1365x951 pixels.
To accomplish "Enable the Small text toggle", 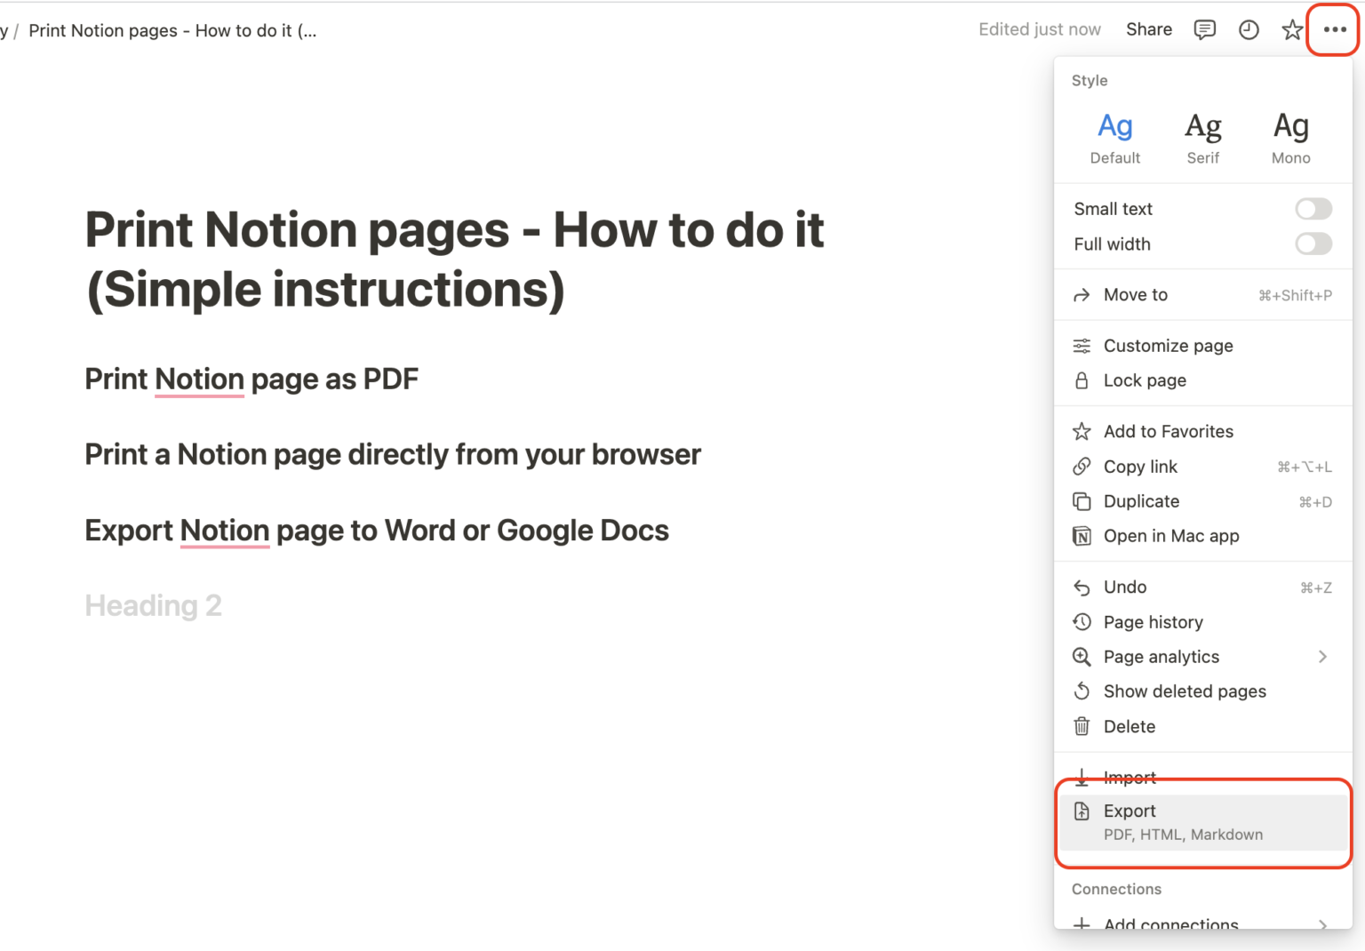I will (1313, 208).
